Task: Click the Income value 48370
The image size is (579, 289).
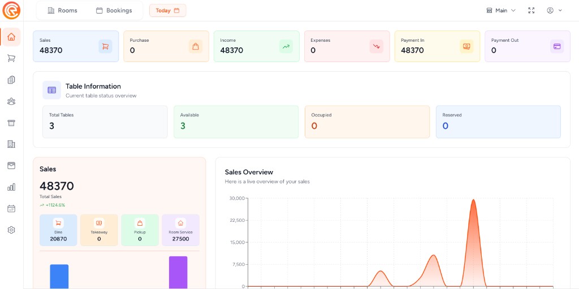Action: (231, 50)
